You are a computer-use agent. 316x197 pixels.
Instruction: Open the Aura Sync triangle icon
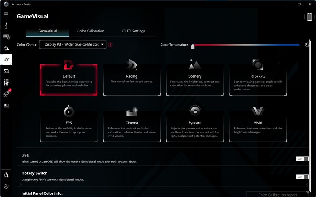point(6,48)
